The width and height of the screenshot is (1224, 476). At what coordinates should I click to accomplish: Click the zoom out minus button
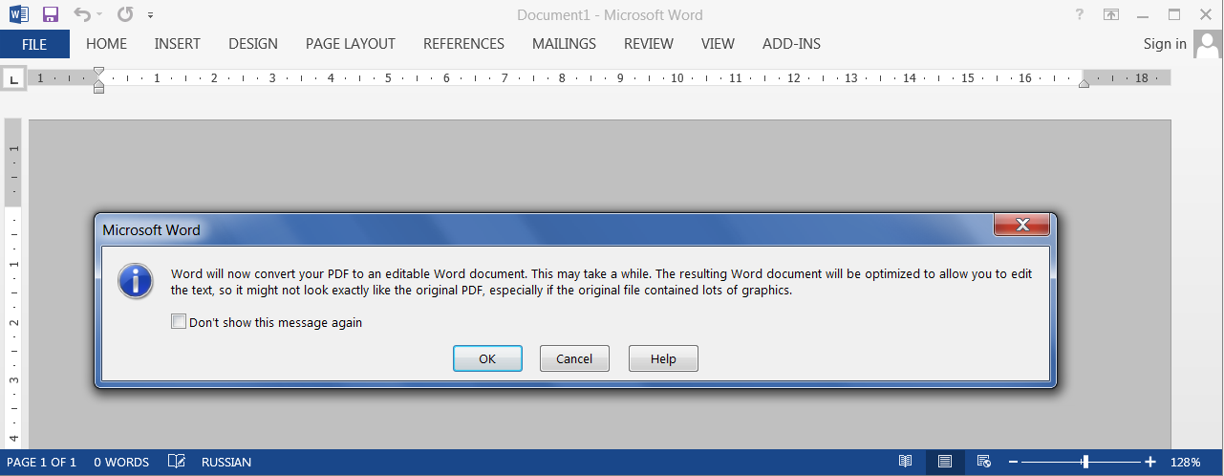[1013, 463]
